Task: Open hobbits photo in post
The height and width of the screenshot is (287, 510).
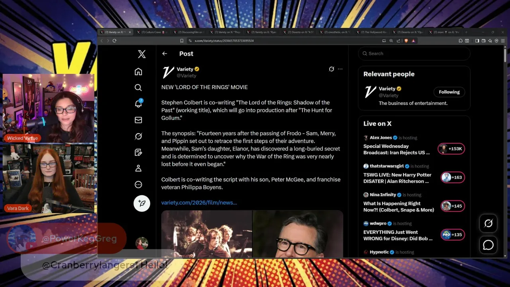Action: click(x=206, y=234)
